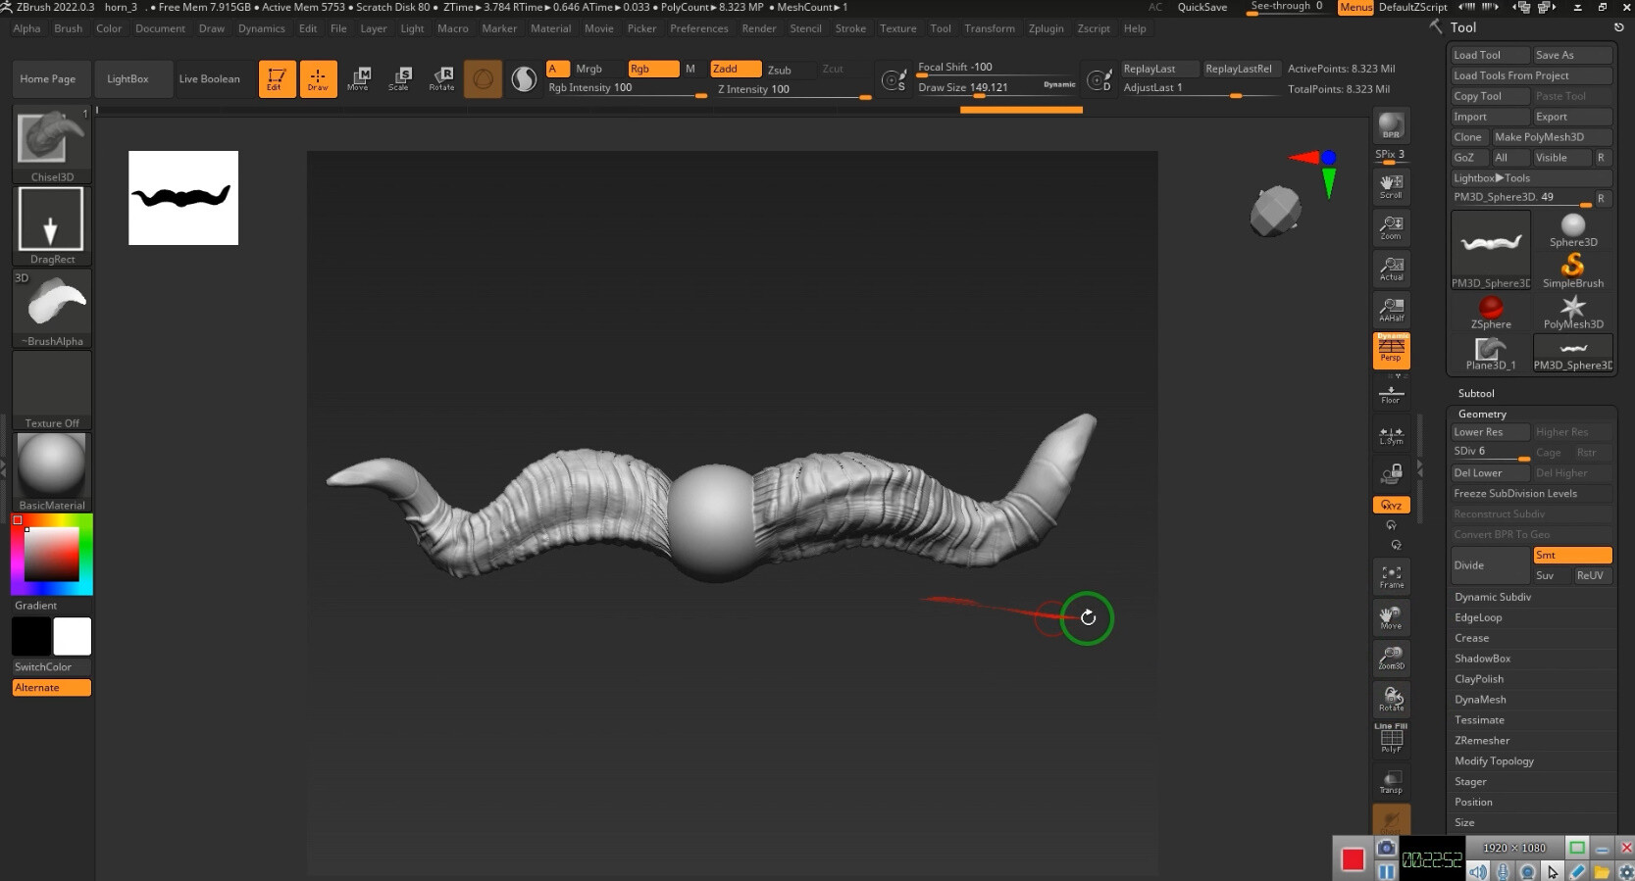Click the BPR render icon
This screenshot has height=881, width=1635.
tap(1391, 125)
